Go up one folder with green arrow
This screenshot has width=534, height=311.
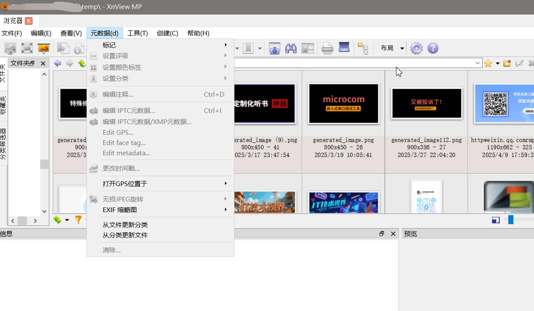pos(82,63)
